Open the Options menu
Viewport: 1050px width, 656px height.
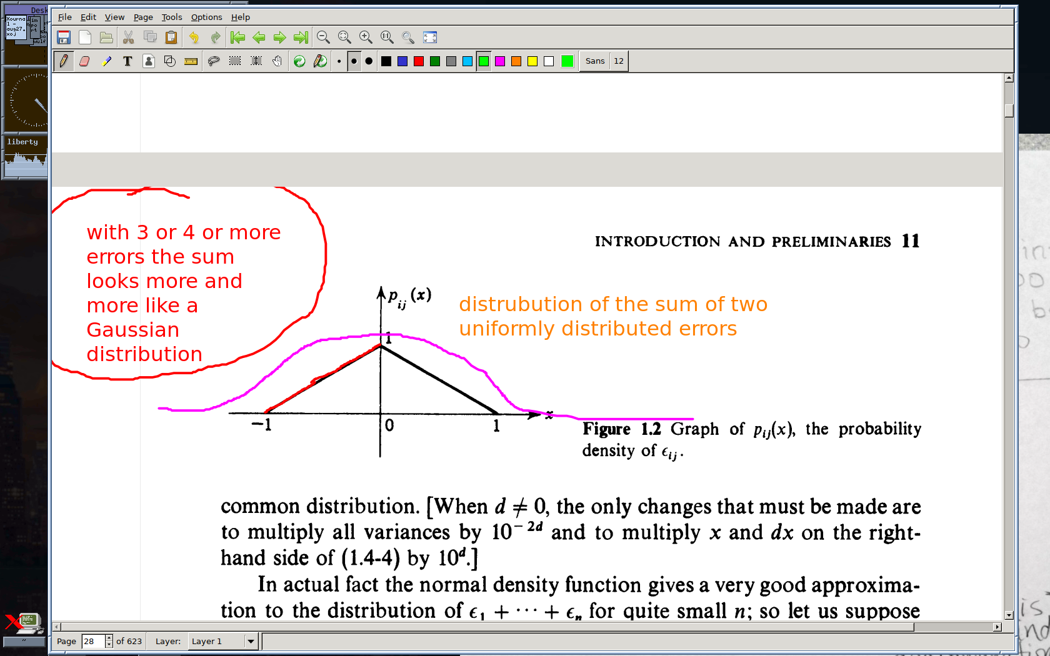(206, 17)
